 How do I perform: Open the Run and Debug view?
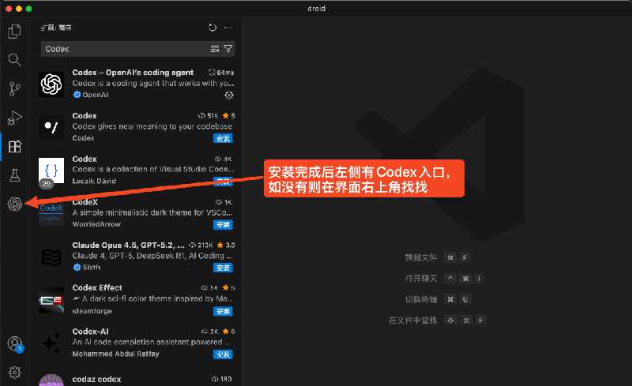[13, 118]
